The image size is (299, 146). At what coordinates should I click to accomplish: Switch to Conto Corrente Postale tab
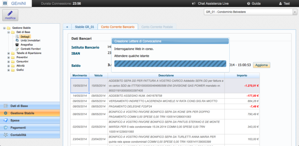[x=157, y=27]
